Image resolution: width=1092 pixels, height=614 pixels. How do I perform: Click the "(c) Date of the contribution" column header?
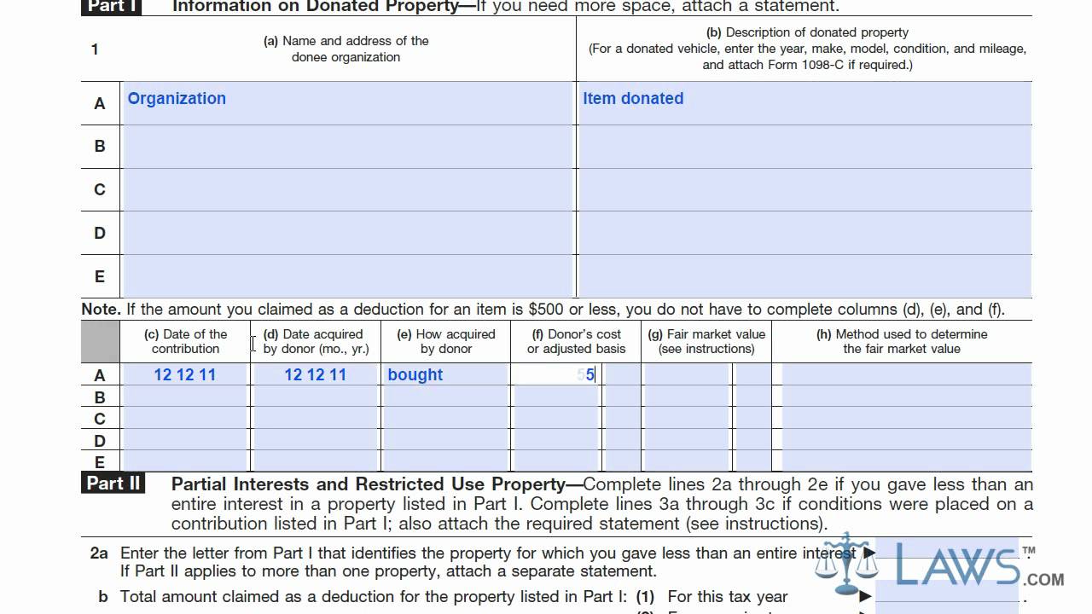[186, 341]
